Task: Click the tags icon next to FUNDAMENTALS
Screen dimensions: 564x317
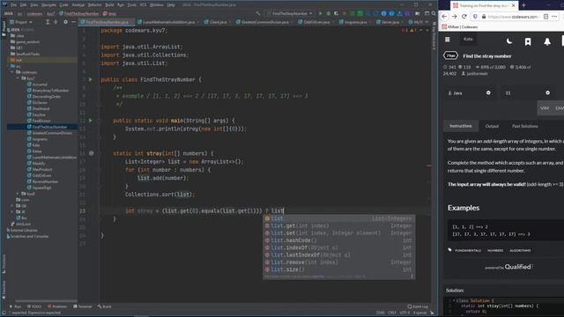Action: point(449,250)
